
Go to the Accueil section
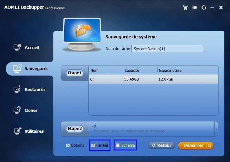click(32, 47)
